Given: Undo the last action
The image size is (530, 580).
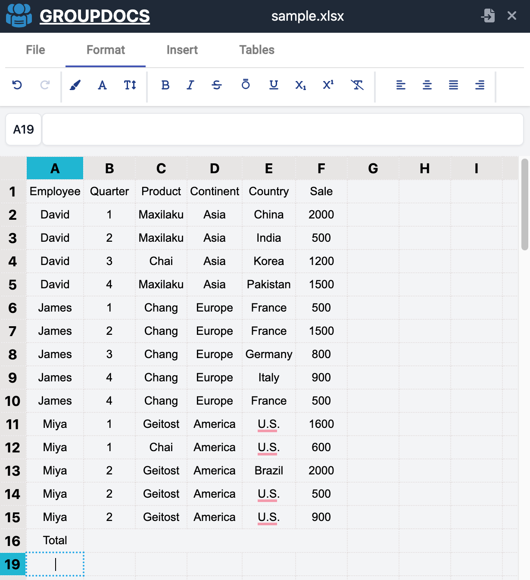Looking at the screenshot, I should coord(17,85).
